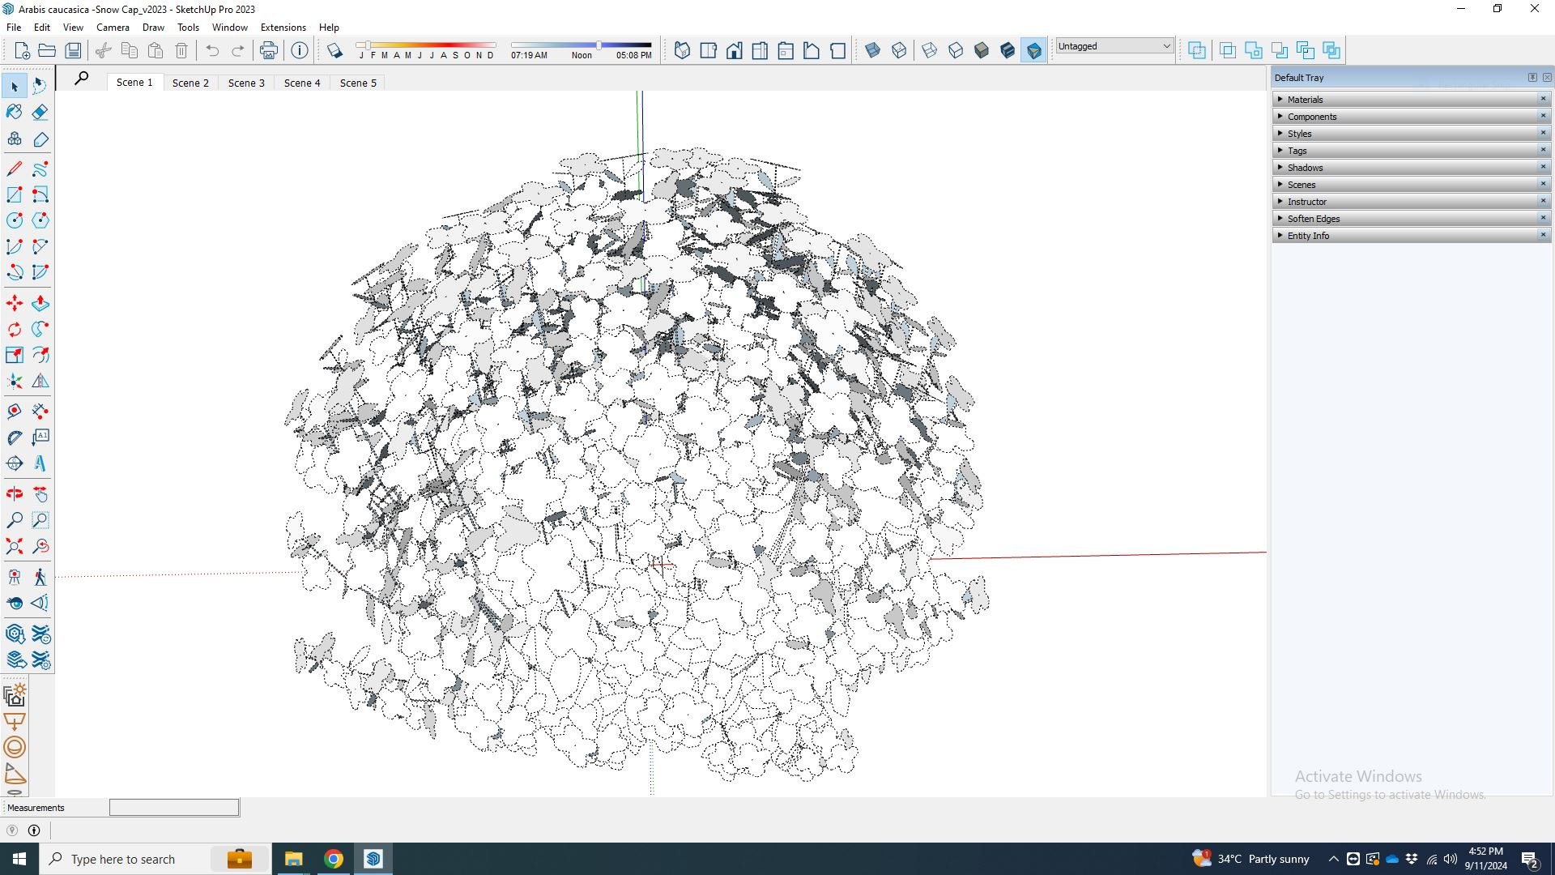Click the Measurements input box
1555x875 pixels.
174,807
